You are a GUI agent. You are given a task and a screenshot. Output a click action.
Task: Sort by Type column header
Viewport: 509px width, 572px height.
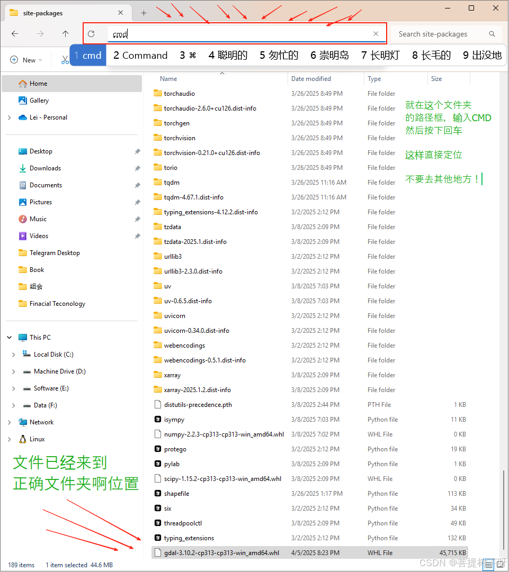click(374, 79)
